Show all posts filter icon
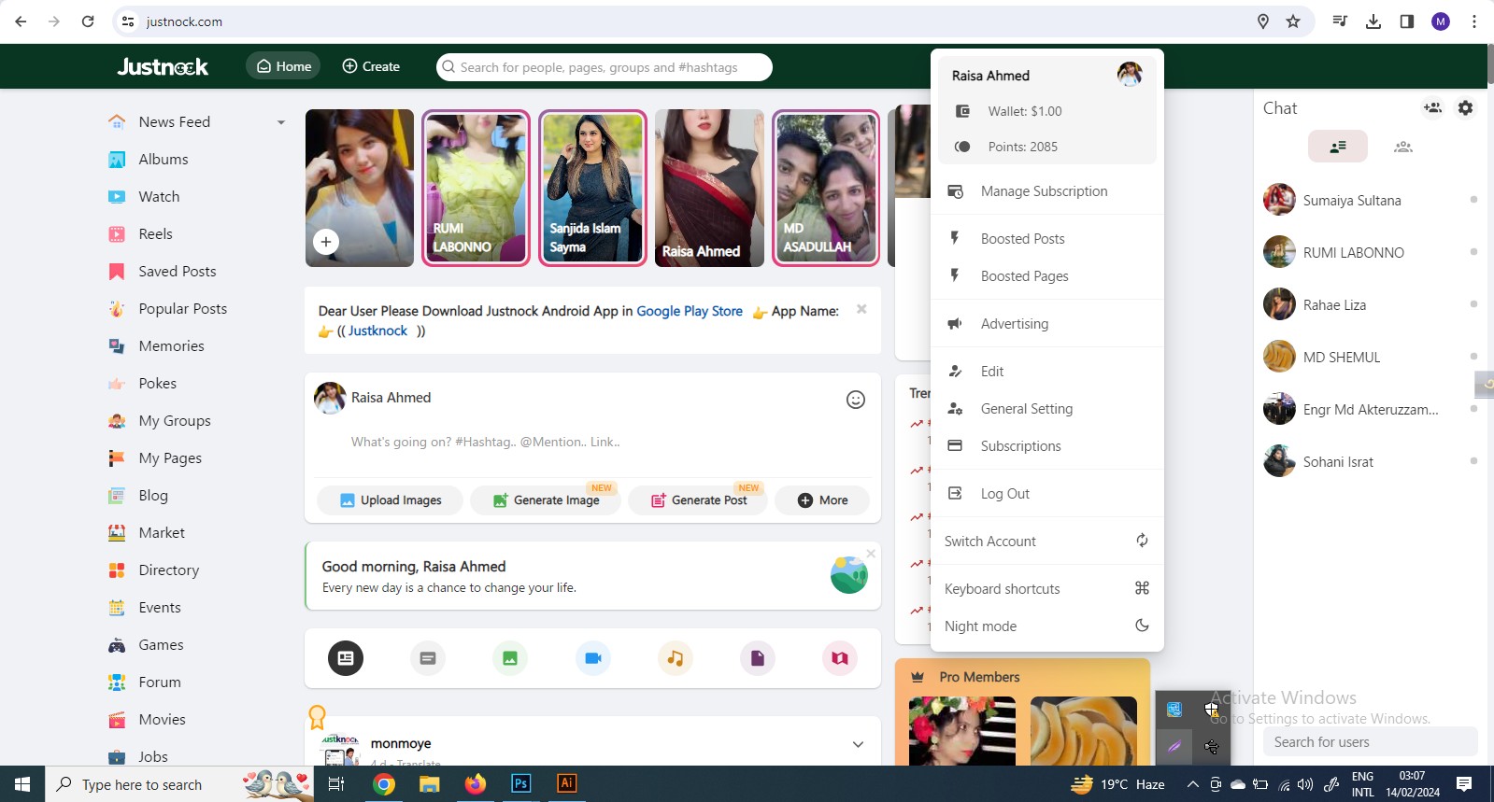 click(346, 658)
